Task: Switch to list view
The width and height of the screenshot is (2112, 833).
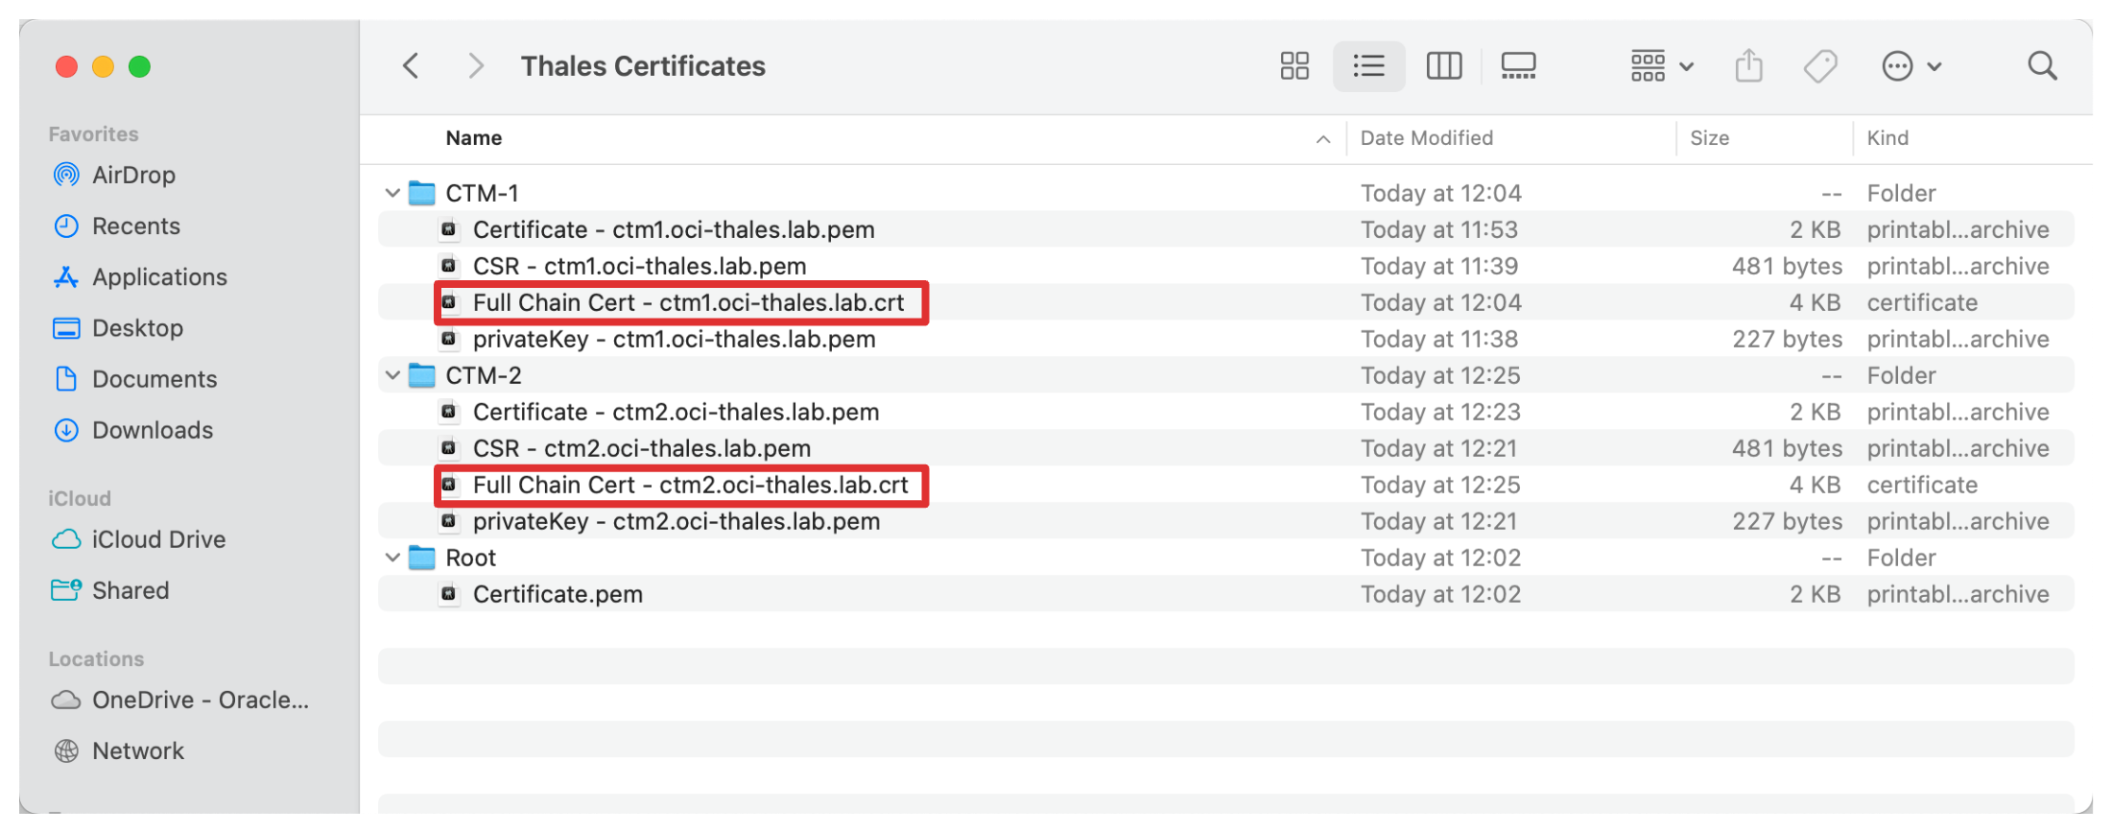Action: tap(1368, 66)
